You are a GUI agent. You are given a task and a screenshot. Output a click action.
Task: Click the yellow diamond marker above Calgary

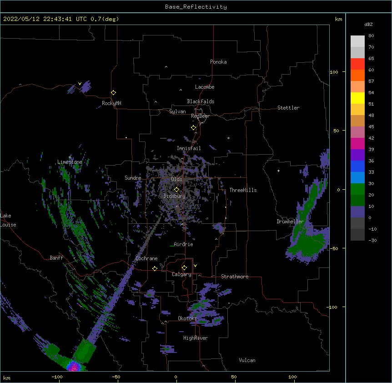tap(184, 268)
